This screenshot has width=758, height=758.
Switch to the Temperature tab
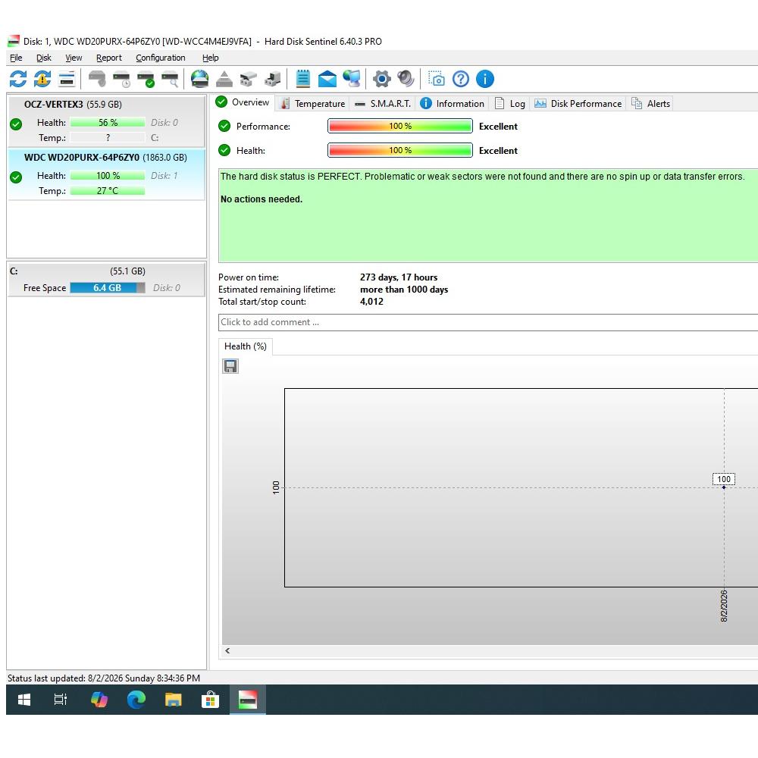(x=313, y=103)
